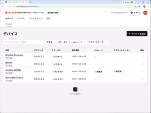The height and width of the screenshot is (113, 151).
Task: Click IP address 100.64.0.3
Action: tap(39, 72)
